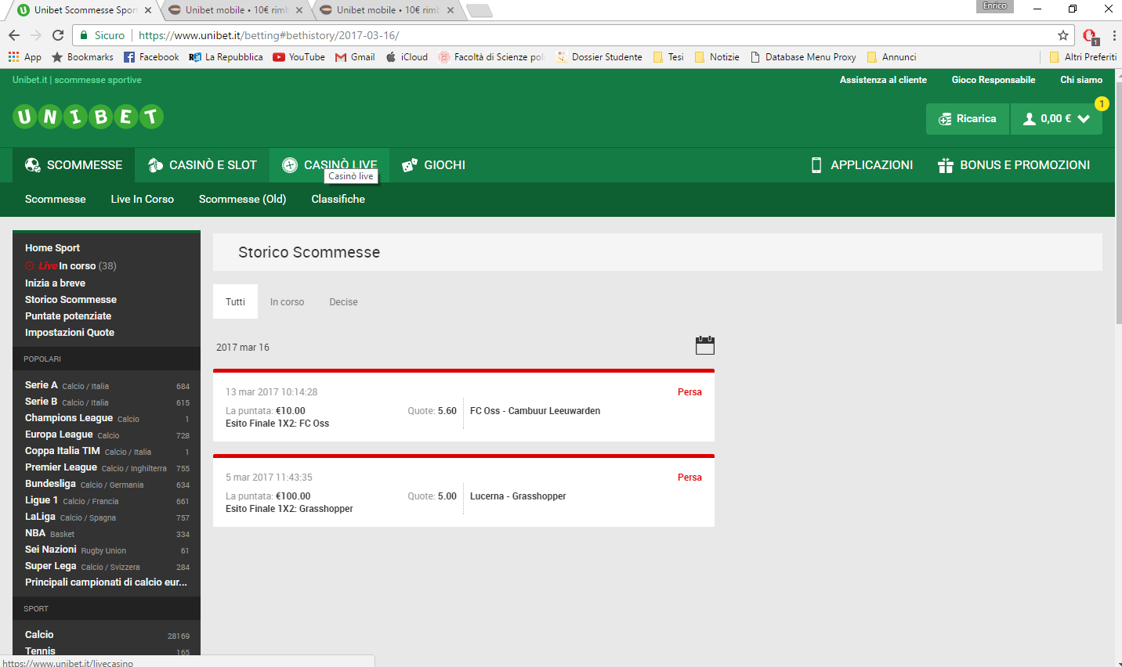
Task: Open a new browser tab
Action: tap(479, 10)
